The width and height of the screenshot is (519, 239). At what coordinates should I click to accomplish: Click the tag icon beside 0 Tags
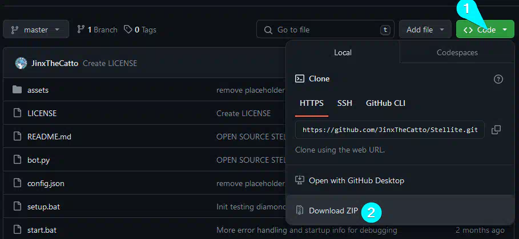coord(128,30)
